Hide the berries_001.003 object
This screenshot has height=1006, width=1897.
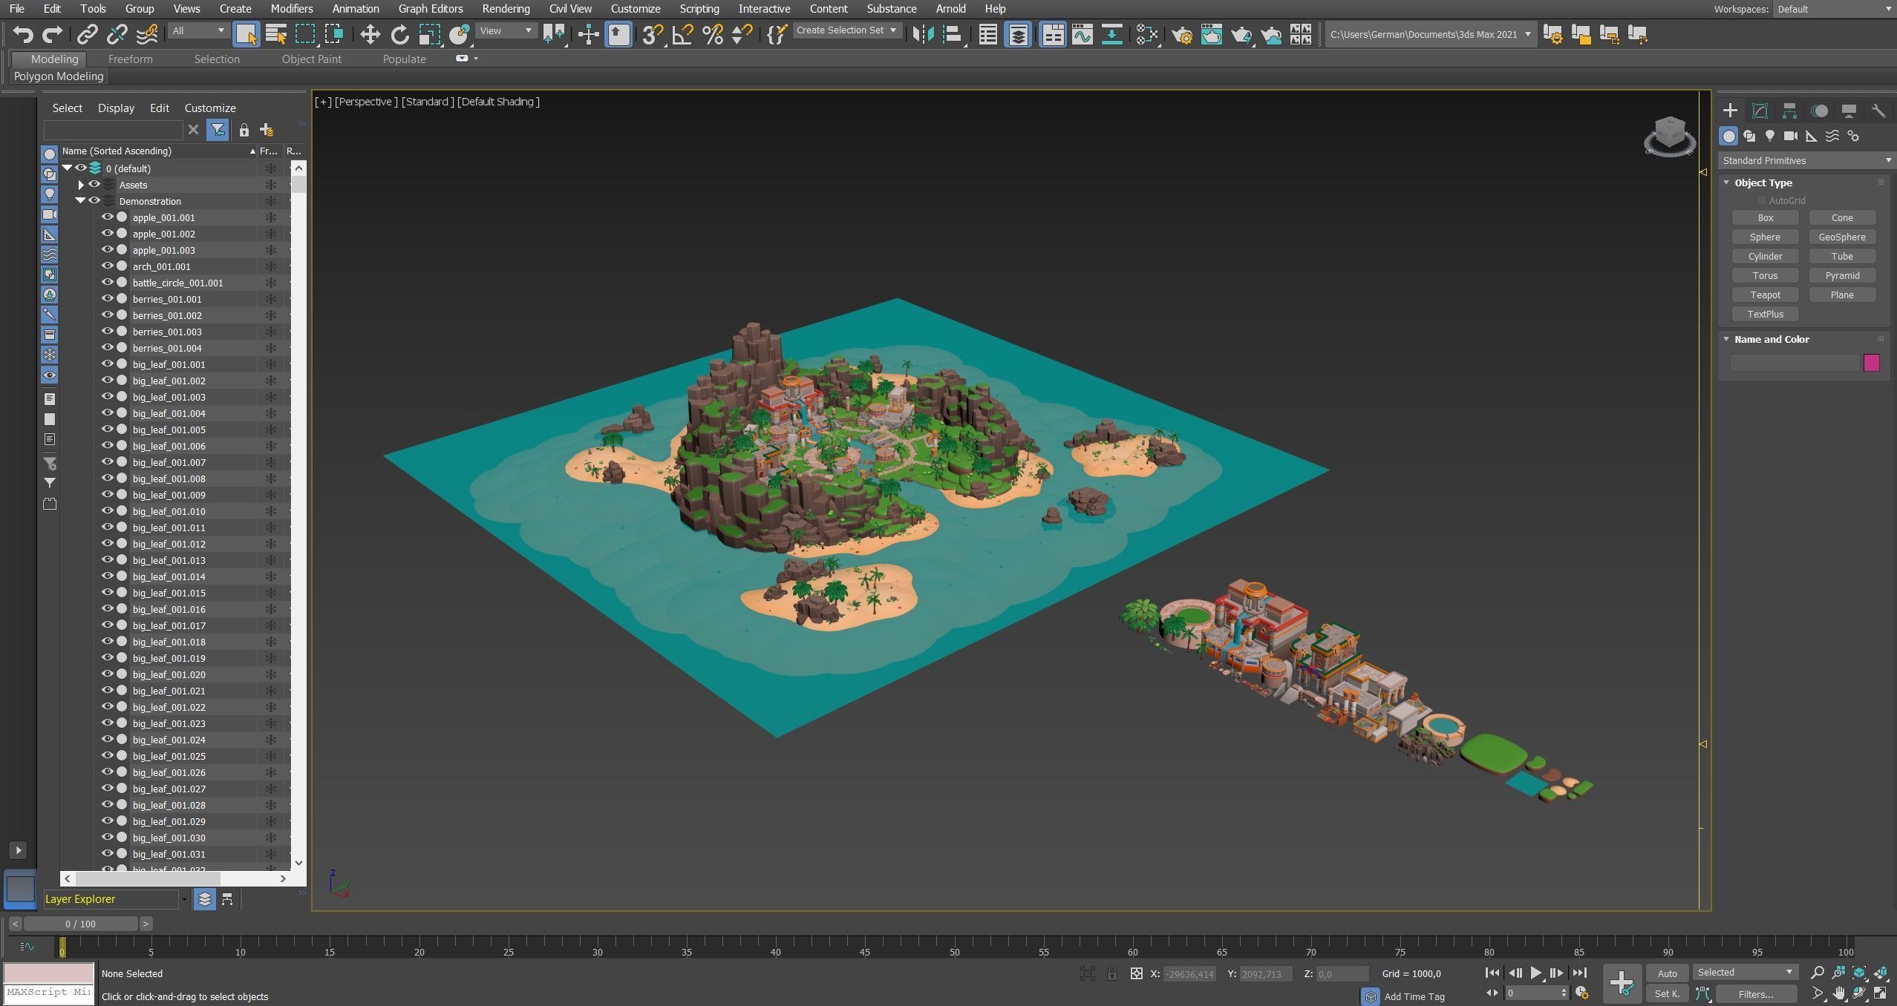108,332
